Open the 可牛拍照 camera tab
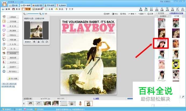The width and height of the screenshot is (186, 111). 49,5
